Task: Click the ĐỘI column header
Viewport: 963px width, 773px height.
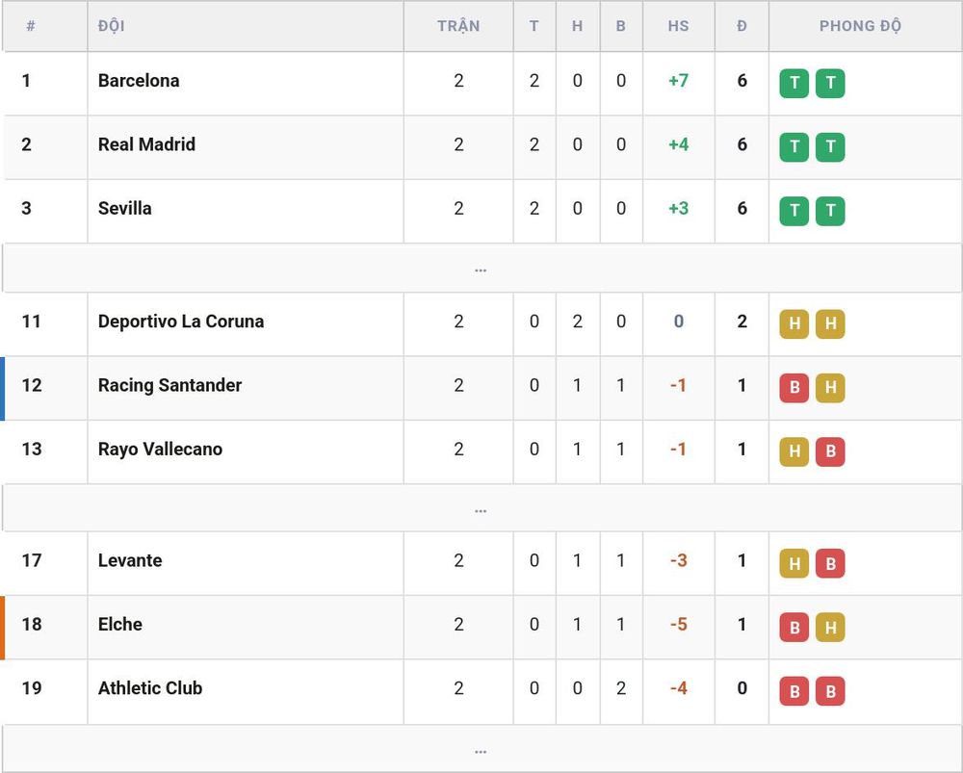Action: pos(111,26)
